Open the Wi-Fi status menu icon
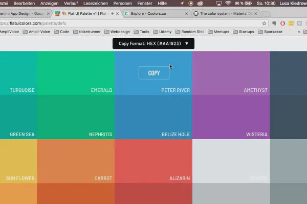The image size is (307, 204). (228, 4)
